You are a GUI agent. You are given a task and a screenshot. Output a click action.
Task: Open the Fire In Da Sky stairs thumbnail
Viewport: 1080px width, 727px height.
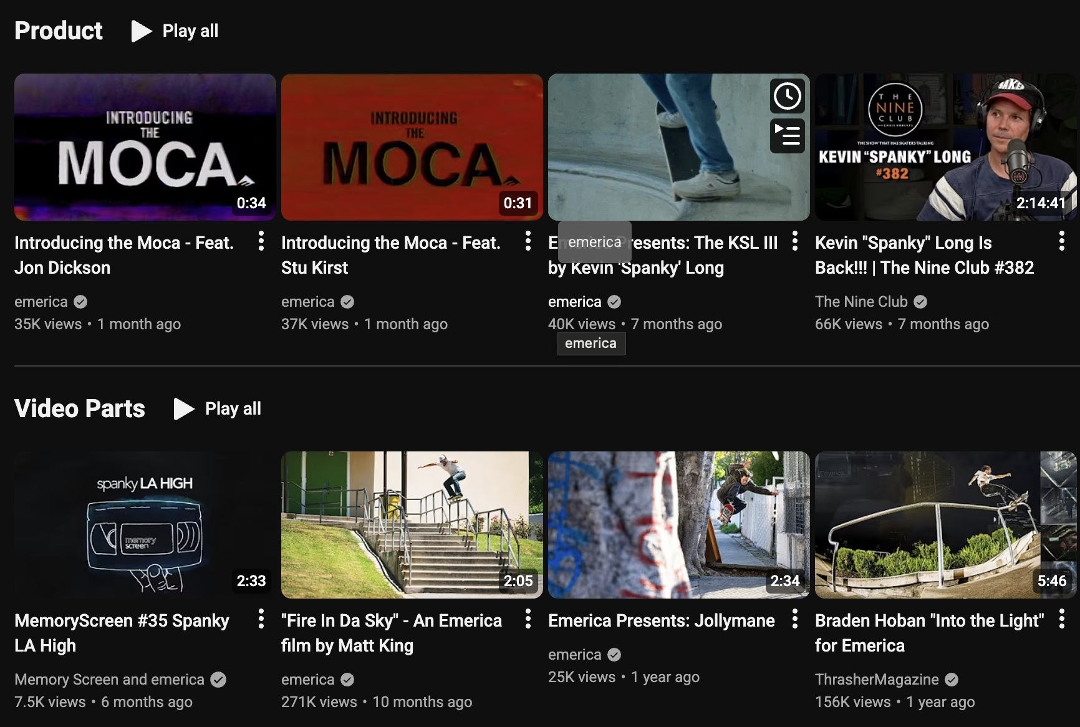(x=412, y=525)
